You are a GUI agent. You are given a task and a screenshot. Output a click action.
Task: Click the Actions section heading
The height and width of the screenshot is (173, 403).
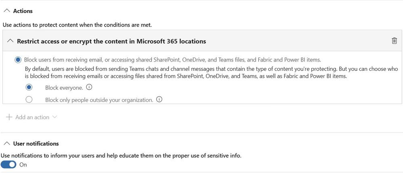(x=23, y=11)
